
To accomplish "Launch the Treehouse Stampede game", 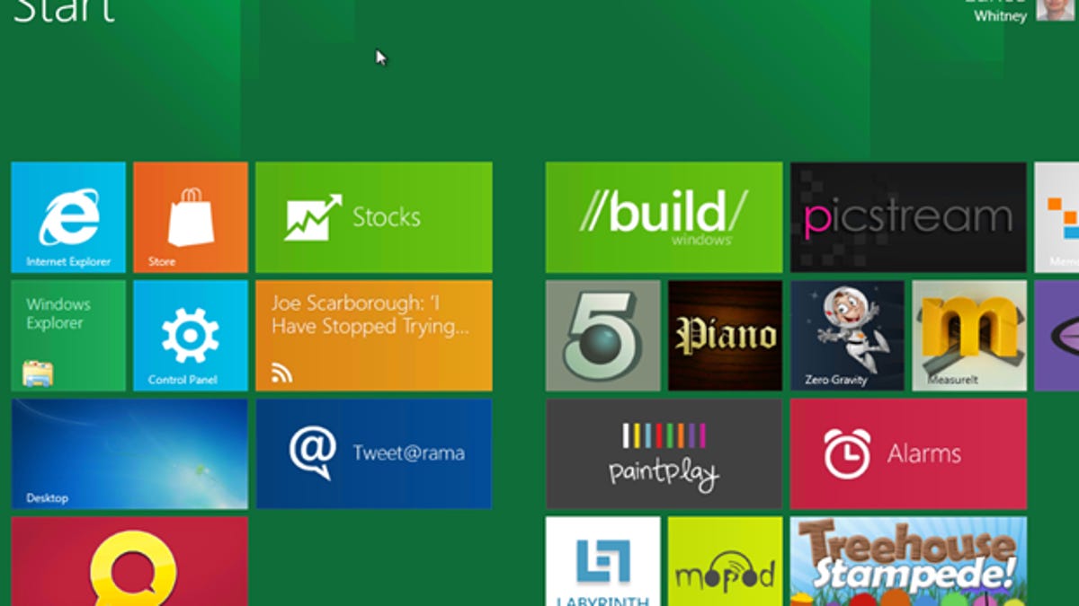I will point(908,561).
